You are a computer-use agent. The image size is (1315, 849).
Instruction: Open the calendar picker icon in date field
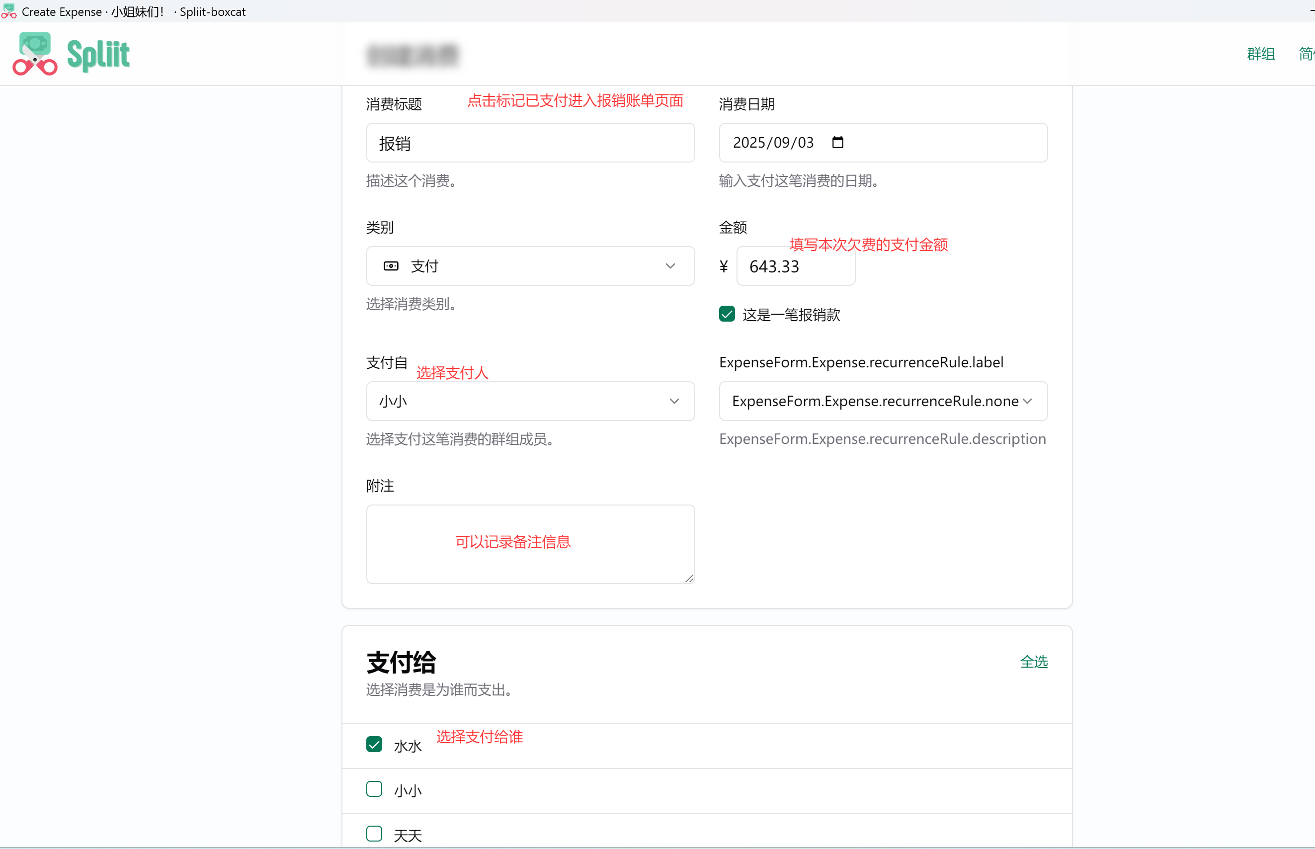point(838,142)
